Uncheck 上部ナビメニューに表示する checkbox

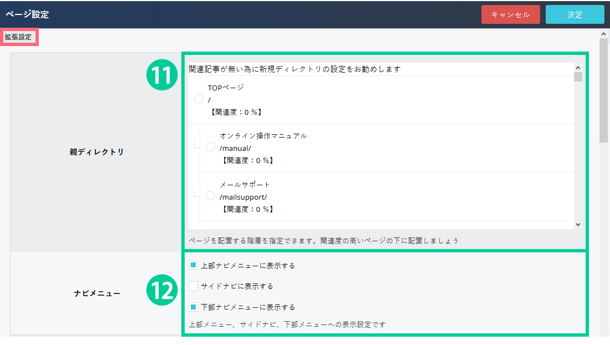pos(193,266)
